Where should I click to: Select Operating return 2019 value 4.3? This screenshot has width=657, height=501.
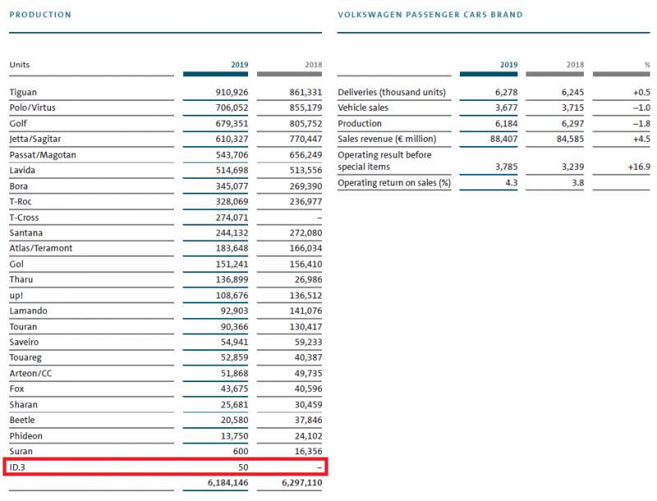(x=511, y=183)
